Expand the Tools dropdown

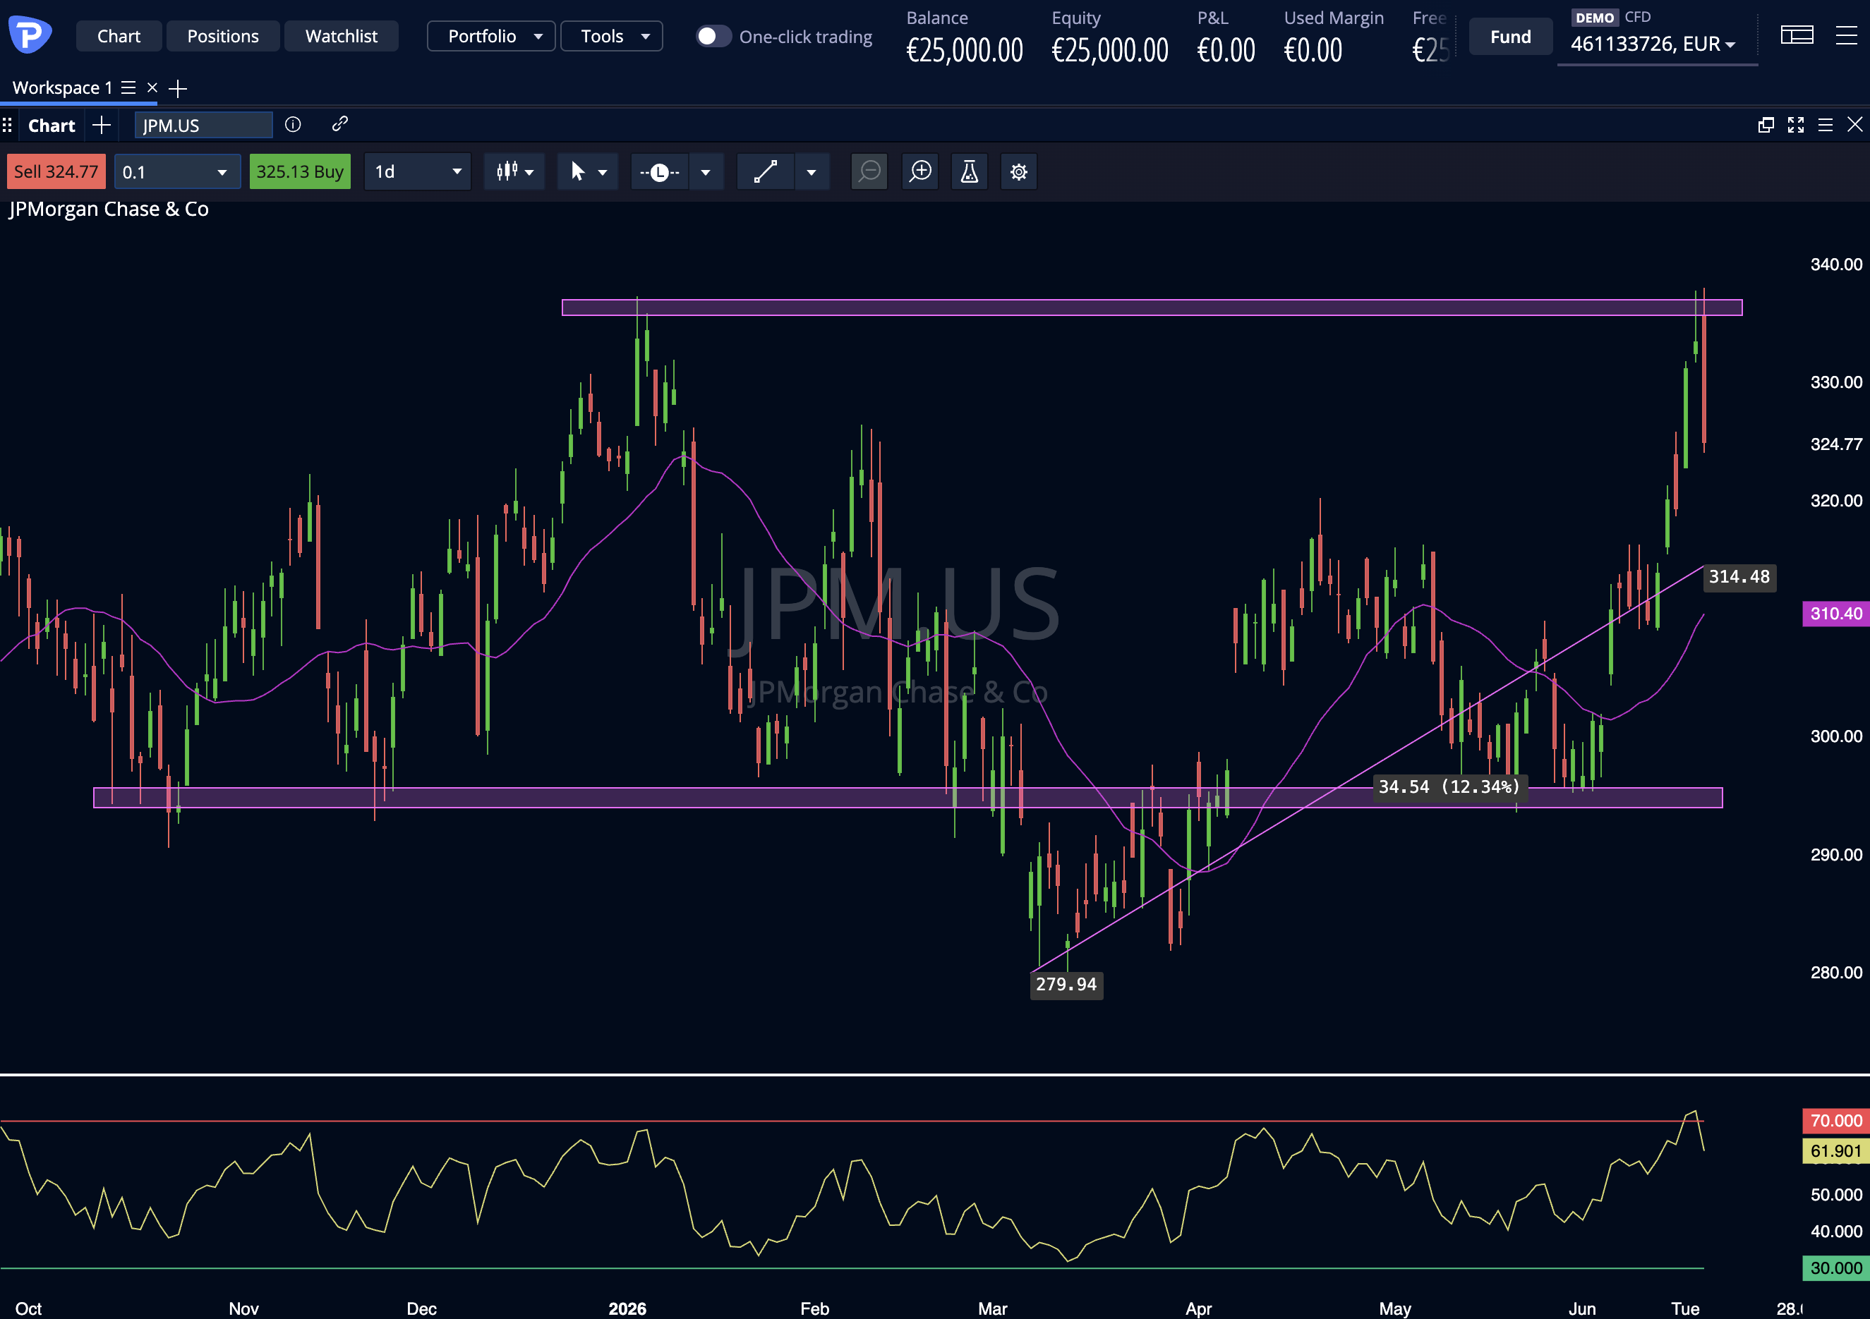[612, 36]
